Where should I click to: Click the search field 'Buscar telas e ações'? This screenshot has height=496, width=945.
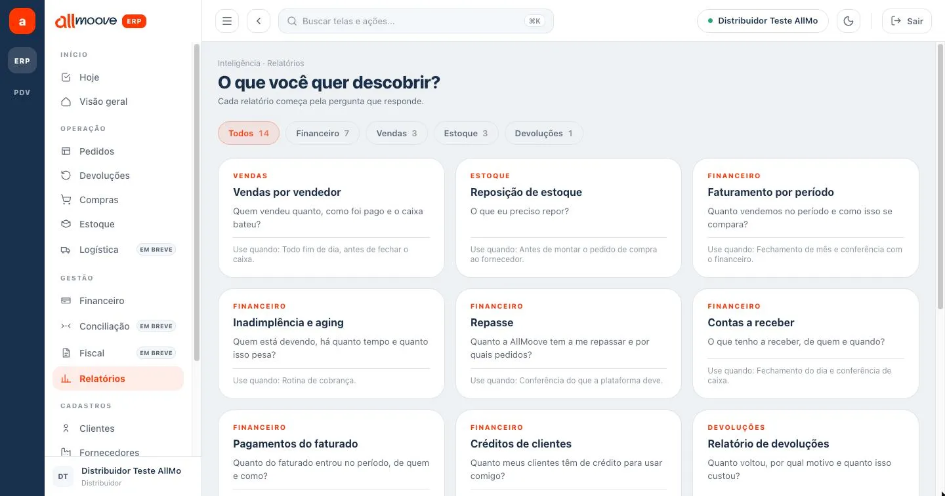pos(416,21)
